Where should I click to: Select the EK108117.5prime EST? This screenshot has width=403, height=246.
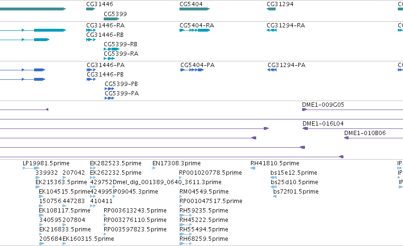pyautogui.click(x=41, y=216)
